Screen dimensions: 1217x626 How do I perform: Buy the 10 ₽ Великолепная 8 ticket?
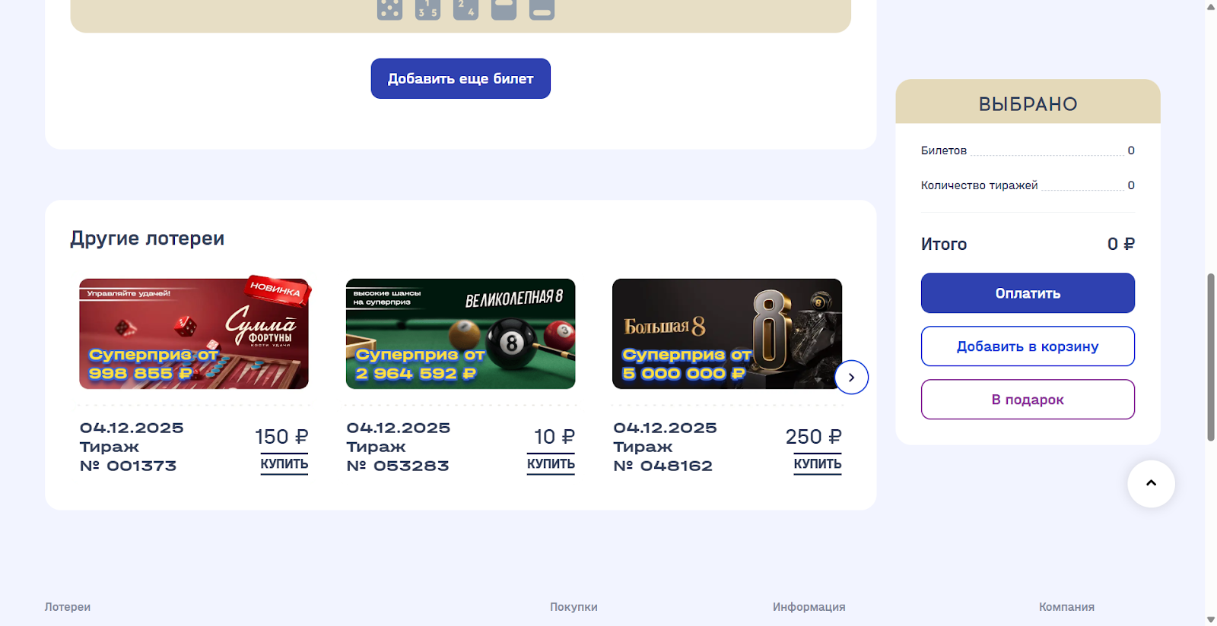551,464
